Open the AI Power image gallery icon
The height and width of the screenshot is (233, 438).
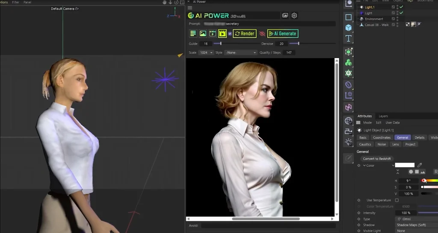pyautogui.click(x=285, y=16)
